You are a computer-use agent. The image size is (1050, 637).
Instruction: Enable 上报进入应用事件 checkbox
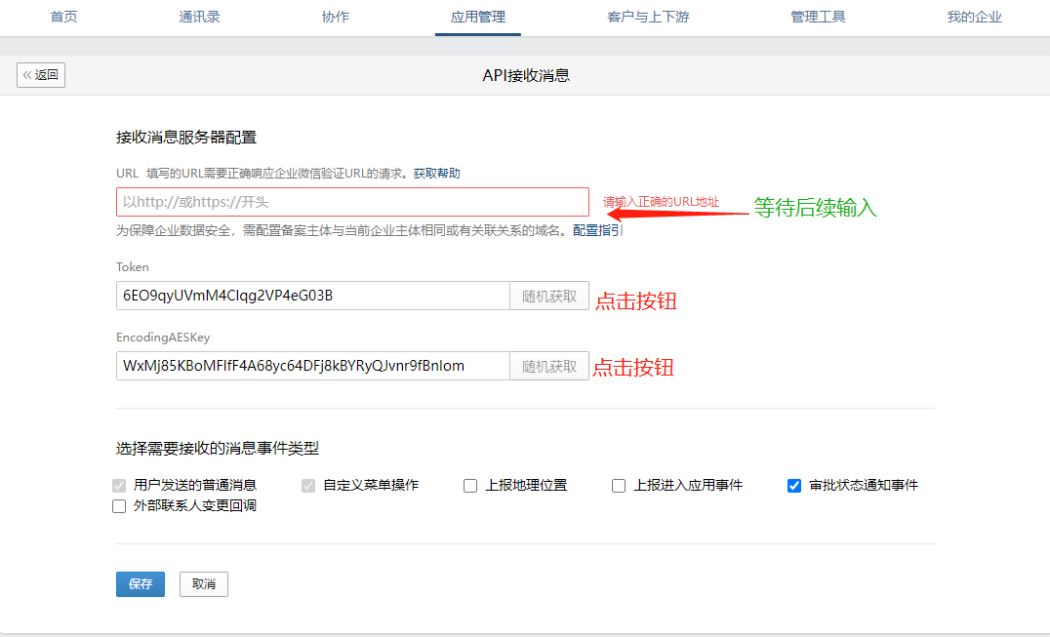[x=619, y=486]
